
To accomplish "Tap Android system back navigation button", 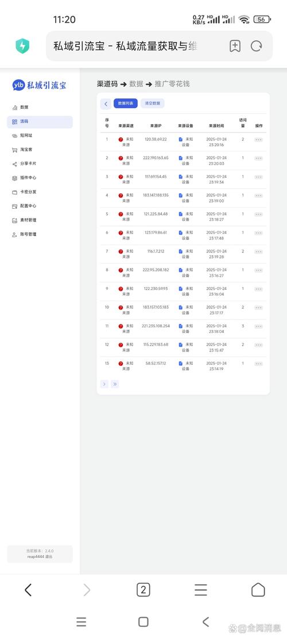I will (x=205, y=622).
